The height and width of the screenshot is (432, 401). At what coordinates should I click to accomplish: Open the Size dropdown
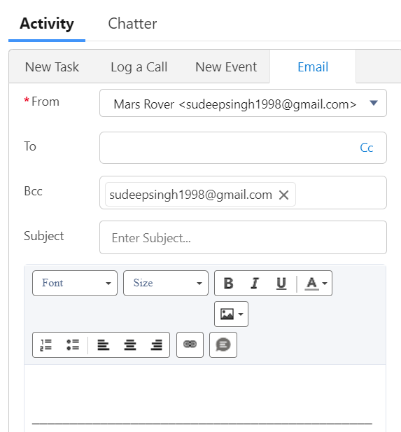pyautogui.click(x=166, y=284)
